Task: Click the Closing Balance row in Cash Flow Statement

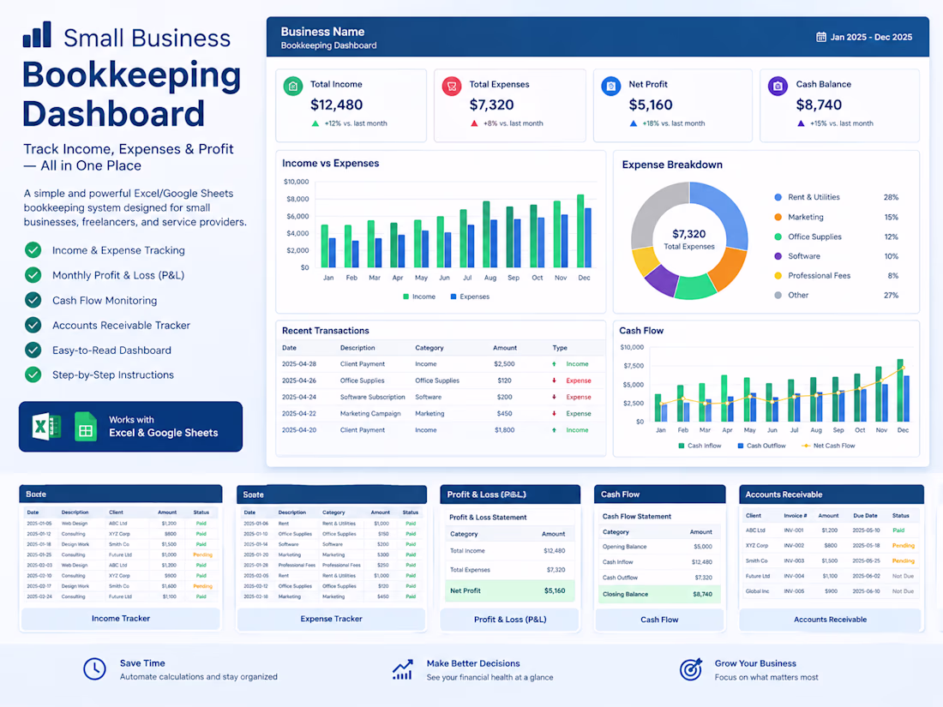Action: pos(659,594)
